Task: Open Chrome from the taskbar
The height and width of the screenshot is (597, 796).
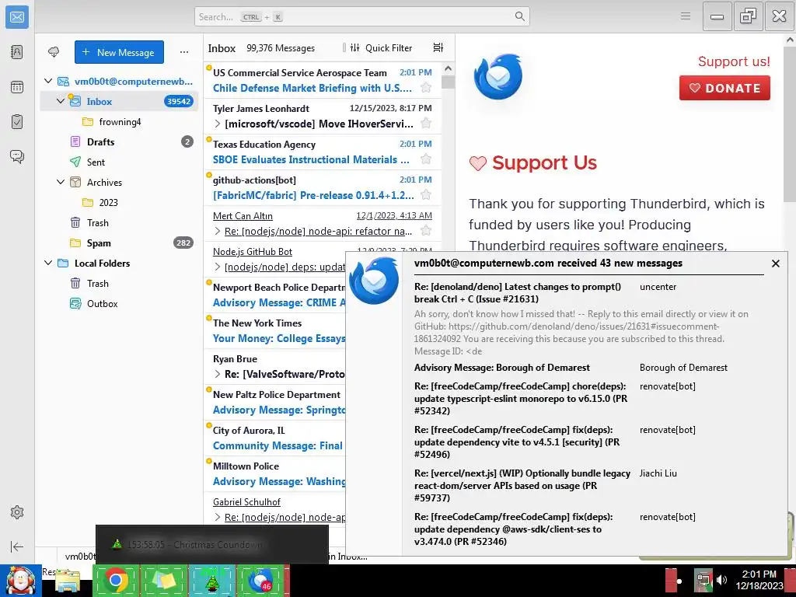Action: pyautogui.click(x=116, y=580)
